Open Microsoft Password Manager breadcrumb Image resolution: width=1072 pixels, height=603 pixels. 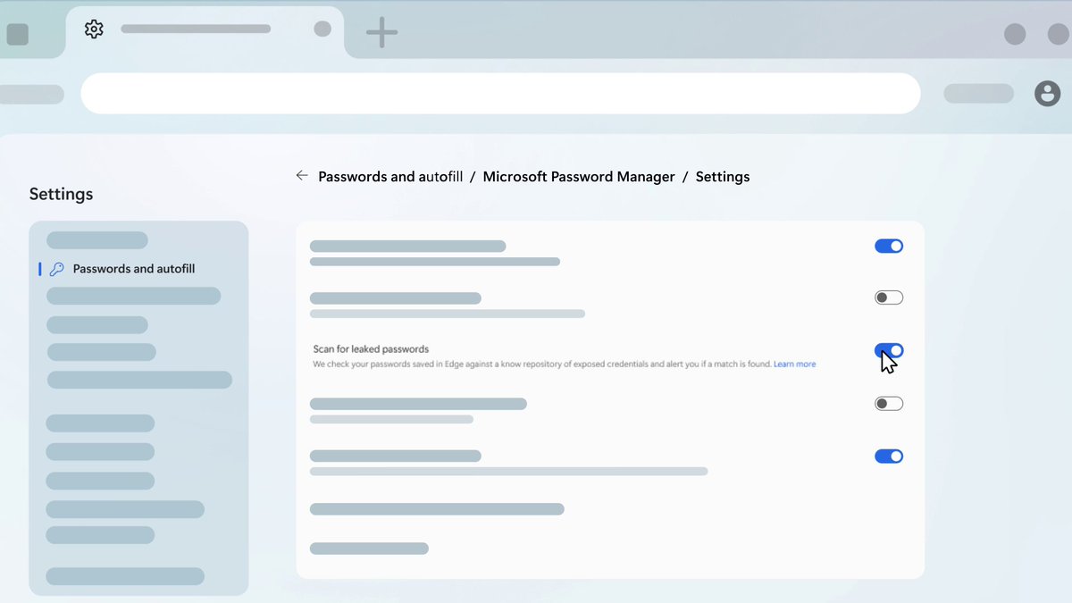pos(579,177)
